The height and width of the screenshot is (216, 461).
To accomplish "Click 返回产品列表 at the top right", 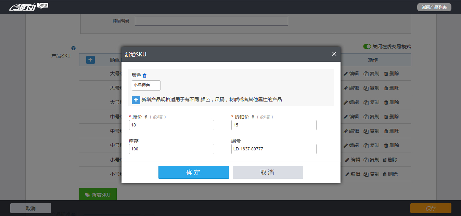I will (434, 6).
